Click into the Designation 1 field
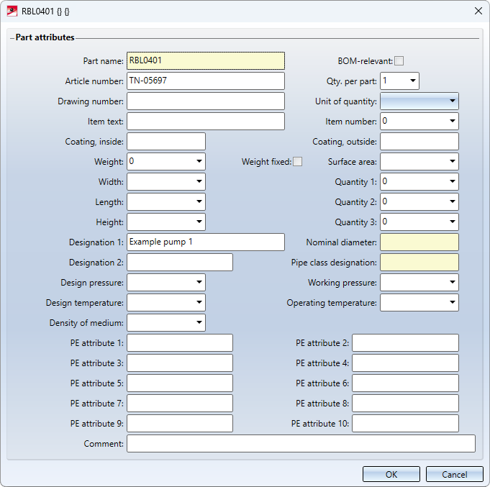 pyautogui.click(x=206, y=242)
